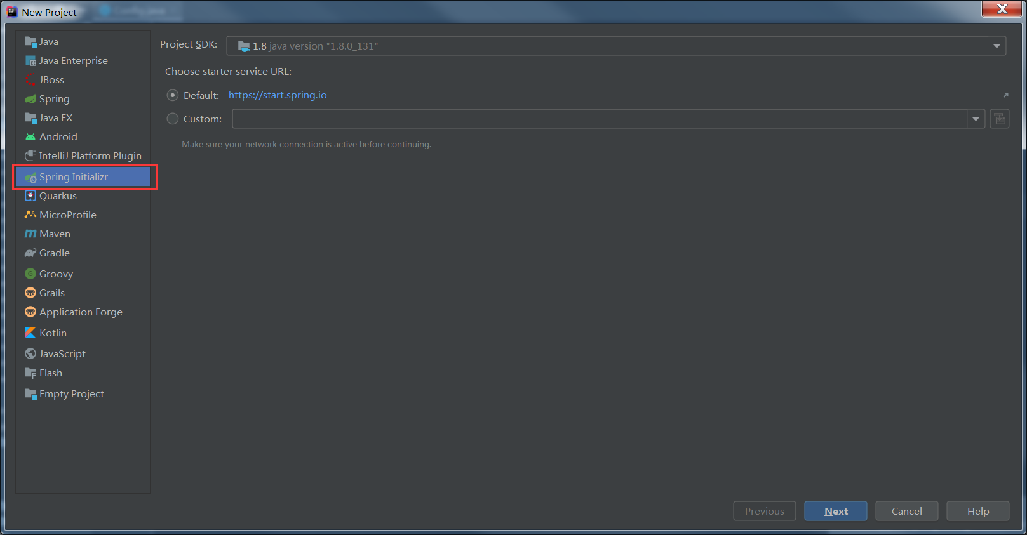Click the SDK folder icon in combo box
The height and width of the screenshot is (535, 1027).
pyautogui.click(x=244, y=46)
